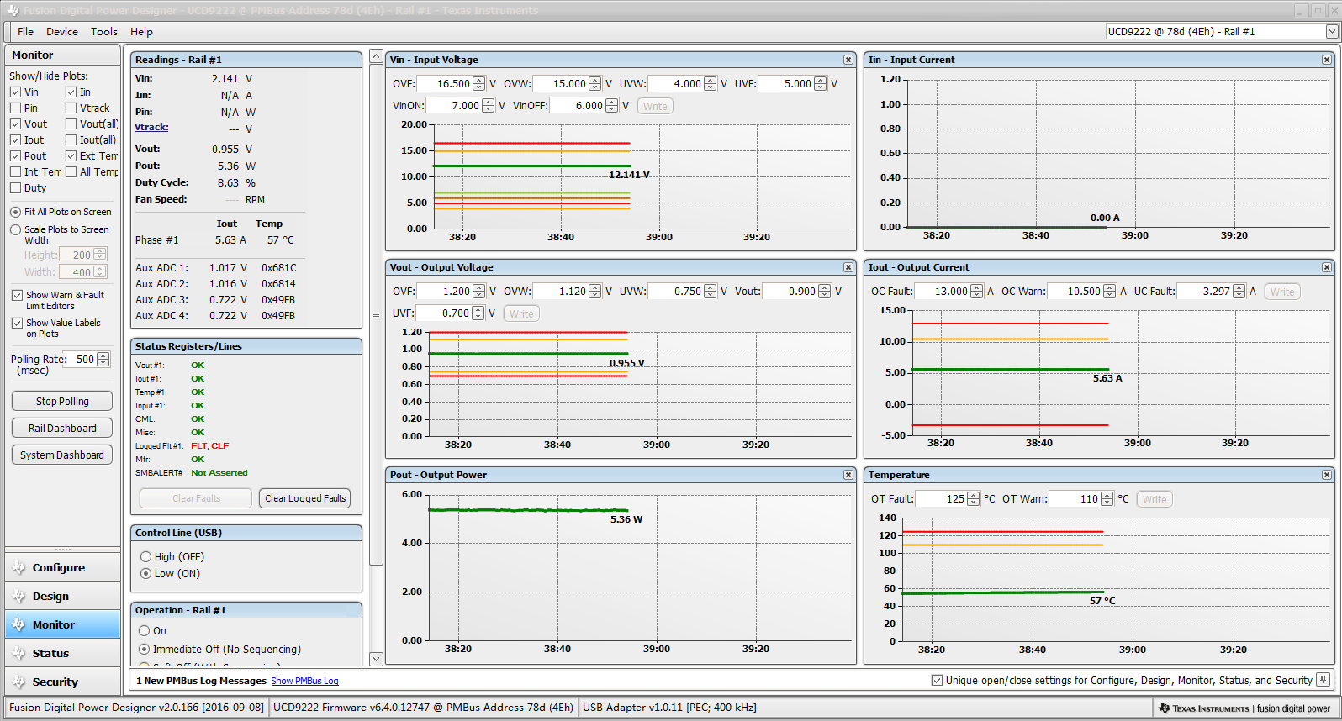1342x721 pixels.
Task: Click the Vtrack link in Readings
Action: pyautogui.click(x=151, y=127)
